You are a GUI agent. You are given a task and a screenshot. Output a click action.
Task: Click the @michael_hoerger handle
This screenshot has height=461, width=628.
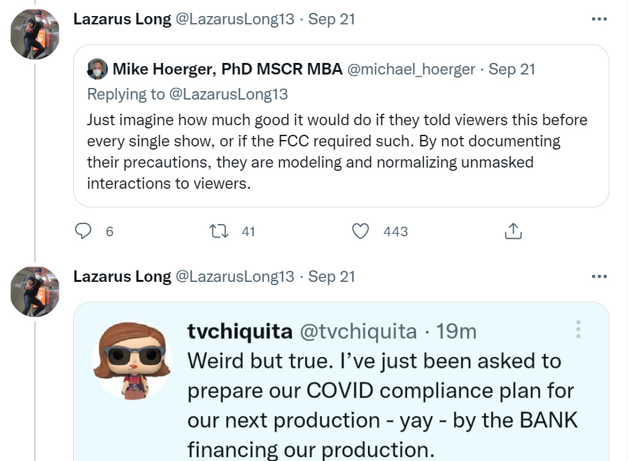[x=411, y=69]
